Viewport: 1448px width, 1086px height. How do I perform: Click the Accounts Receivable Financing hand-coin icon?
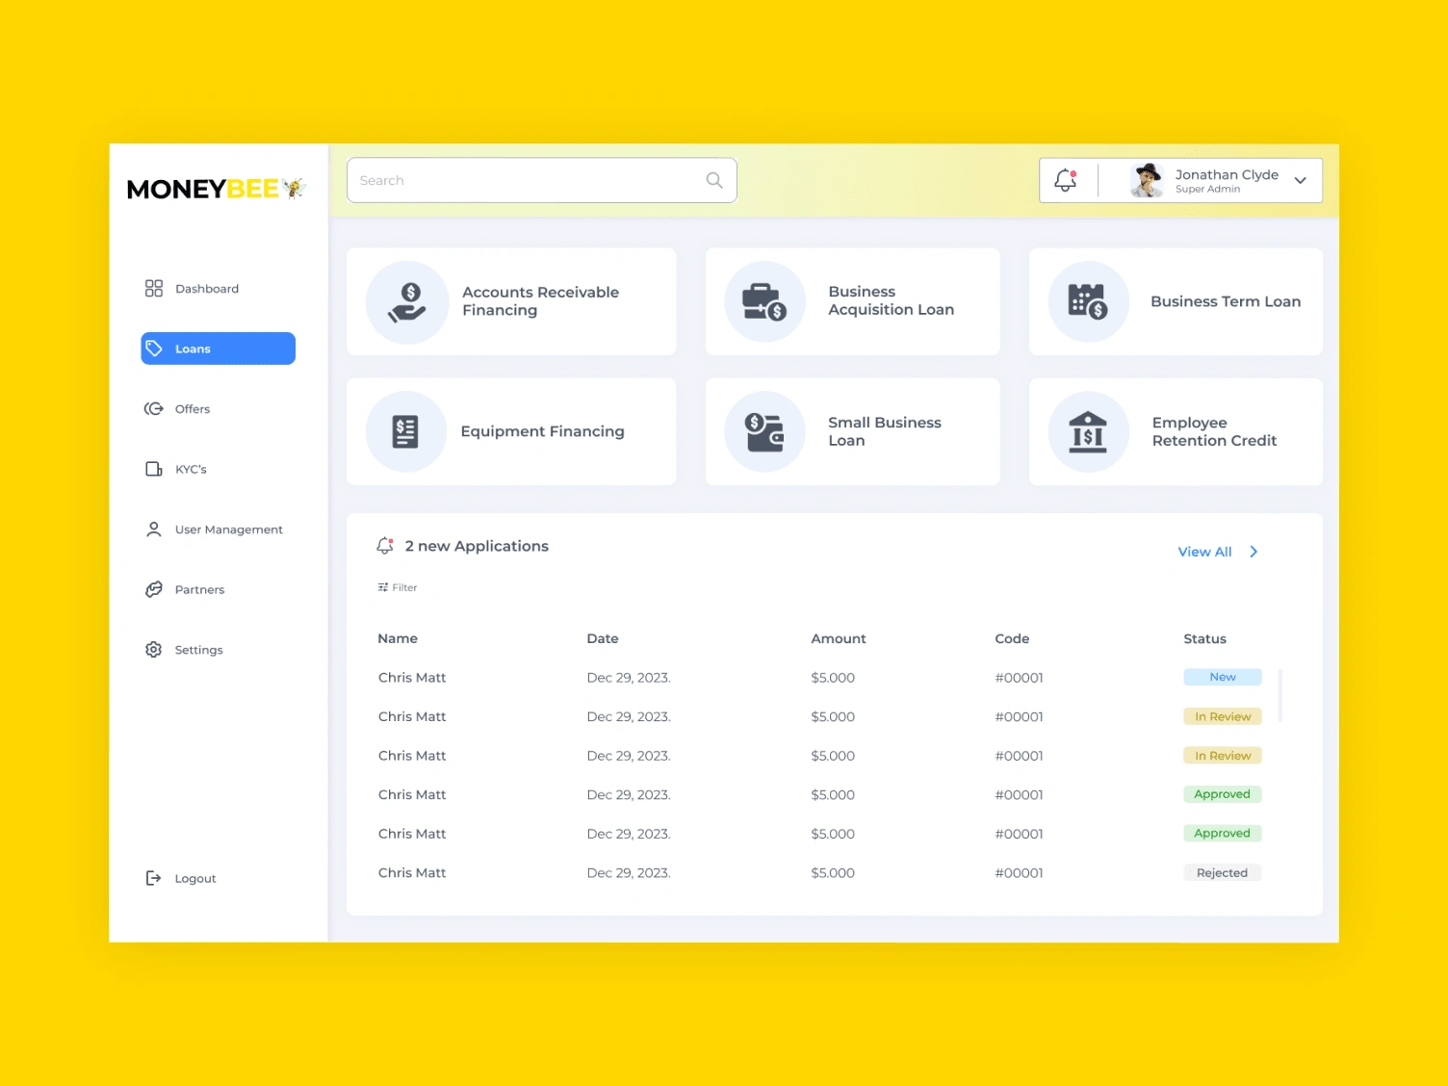pos(407,302)
